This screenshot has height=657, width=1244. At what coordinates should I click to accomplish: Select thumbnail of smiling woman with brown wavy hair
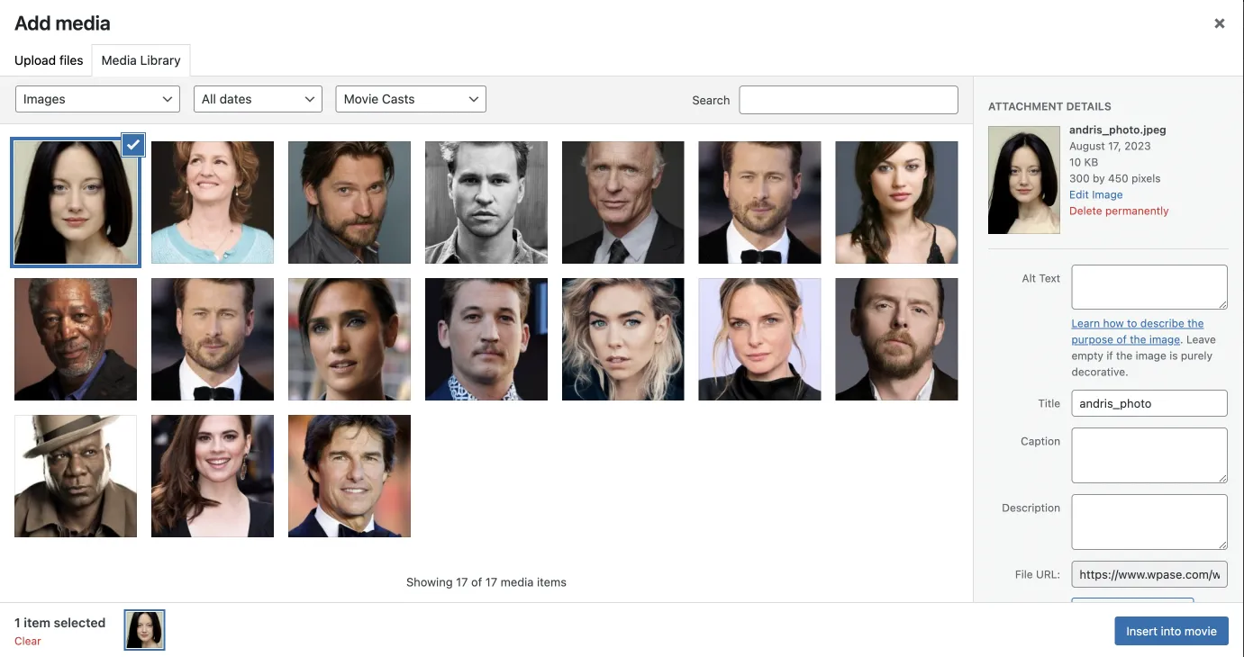click(213, 476)
